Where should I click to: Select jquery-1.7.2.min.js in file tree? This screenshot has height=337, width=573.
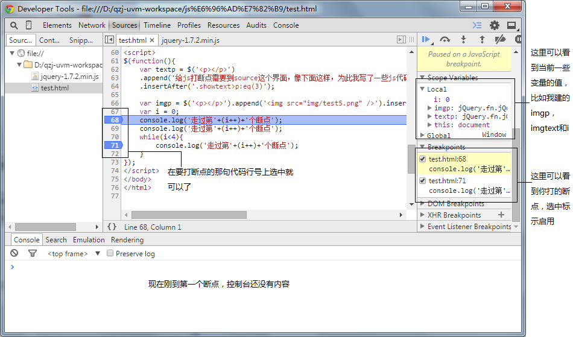[69, 77]
